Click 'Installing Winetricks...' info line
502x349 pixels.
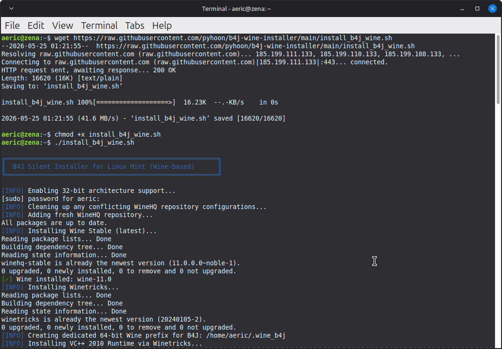[60, 287]
